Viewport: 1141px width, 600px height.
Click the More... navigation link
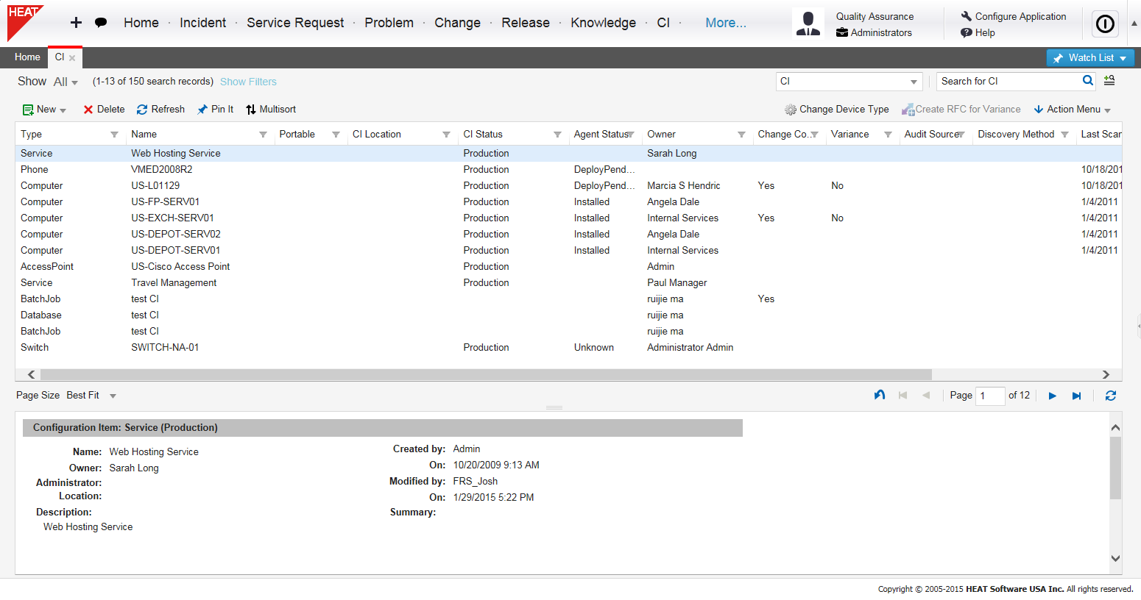pyautogui.click(x=725, y=22)
